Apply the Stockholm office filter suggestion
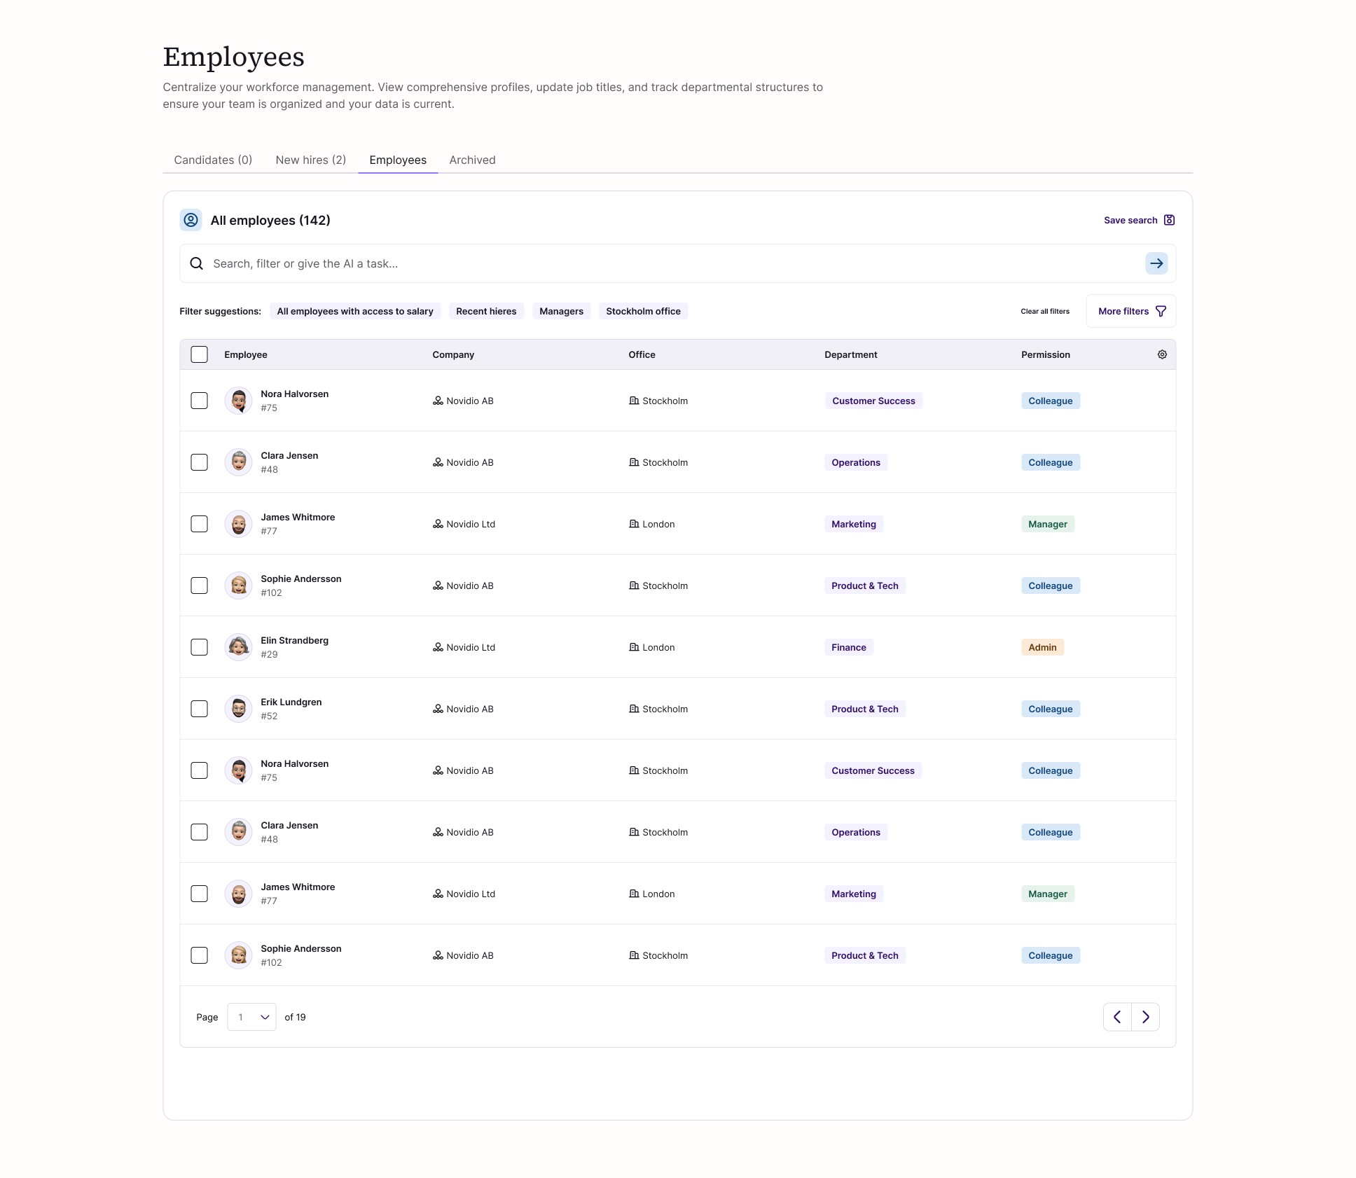 tap(643, 311)
